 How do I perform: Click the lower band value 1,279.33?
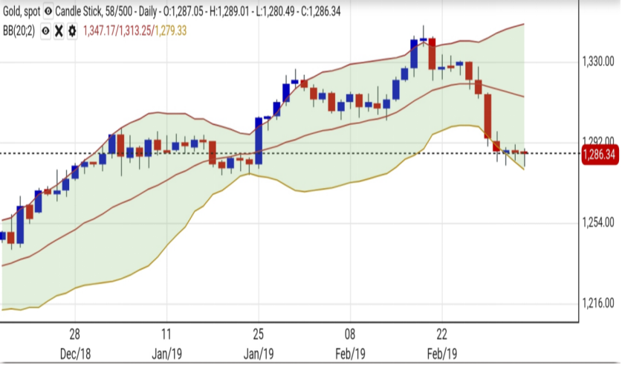coord(186,30)
